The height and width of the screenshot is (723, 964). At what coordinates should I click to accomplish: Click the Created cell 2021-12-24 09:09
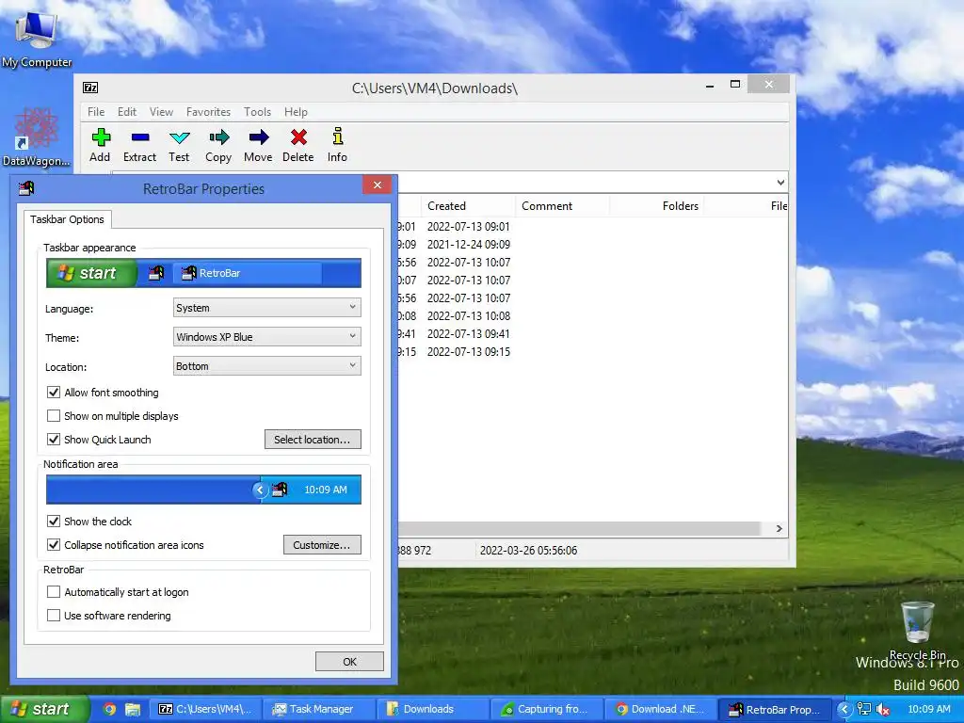point(469,245)
